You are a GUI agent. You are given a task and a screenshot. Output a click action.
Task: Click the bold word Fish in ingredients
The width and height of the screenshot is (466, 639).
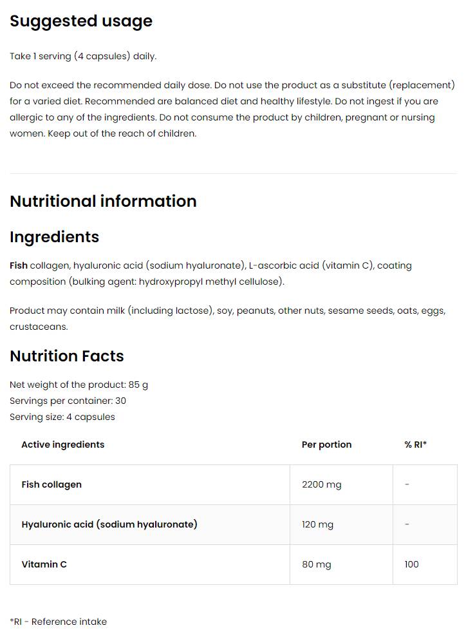(x=19, y=265)
